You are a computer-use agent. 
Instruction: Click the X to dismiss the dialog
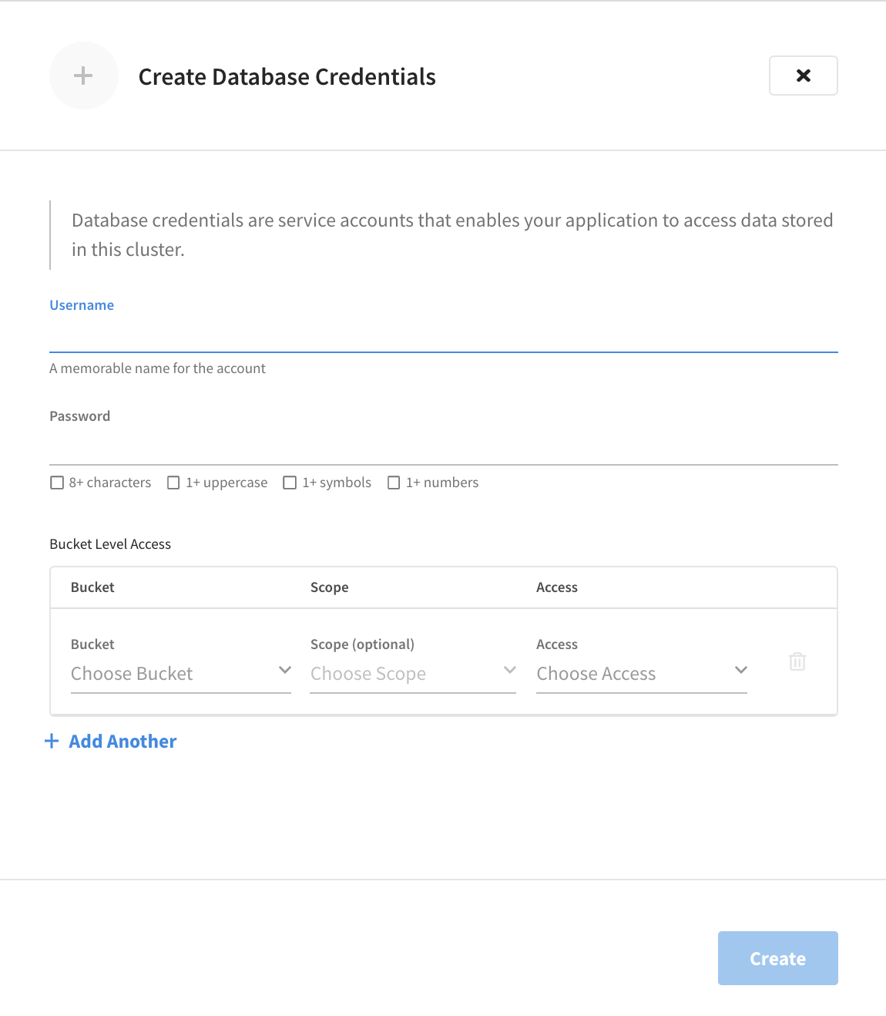(803, 76)
